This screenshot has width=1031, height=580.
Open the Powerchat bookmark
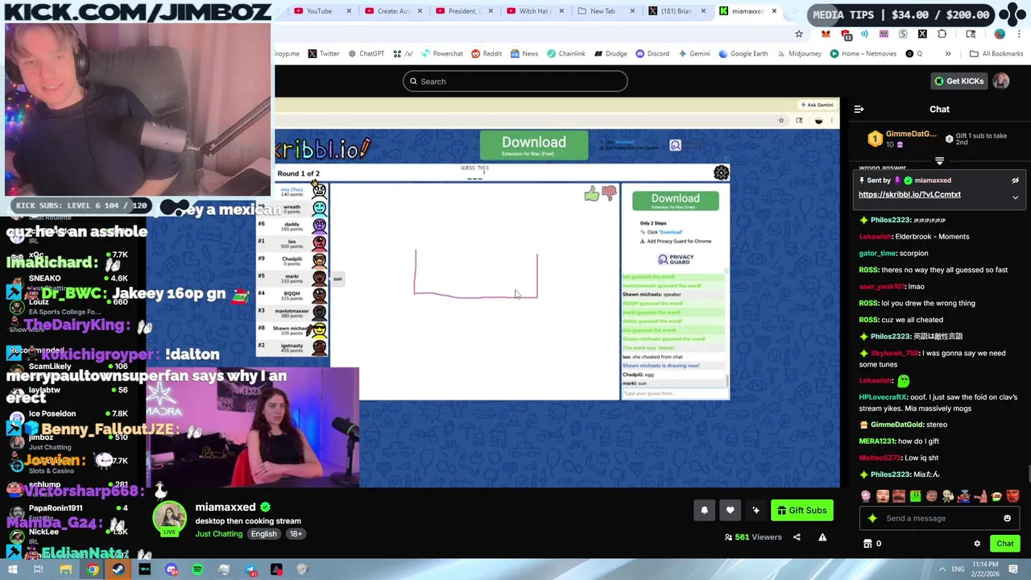(x=441, y=54)
